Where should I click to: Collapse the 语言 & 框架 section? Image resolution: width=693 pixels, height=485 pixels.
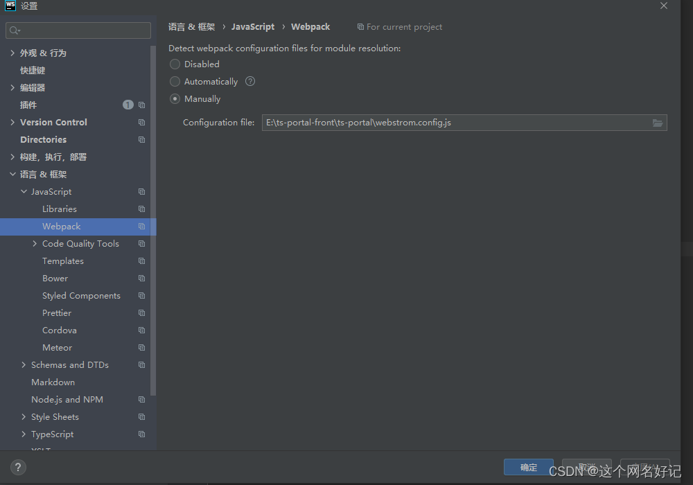[x=12, y=174]
